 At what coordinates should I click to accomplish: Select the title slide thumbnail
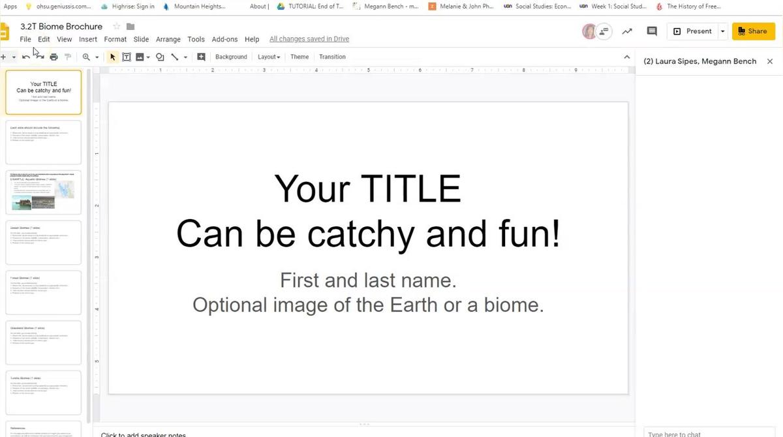[44, 92]
